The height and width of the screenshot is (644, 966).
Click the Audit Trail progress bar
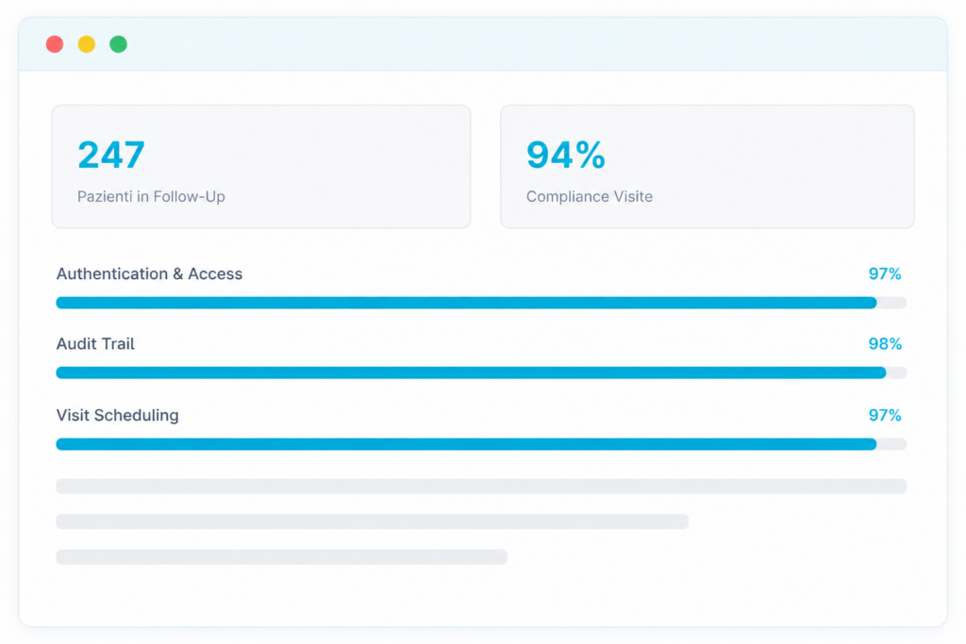click(481, 372)
